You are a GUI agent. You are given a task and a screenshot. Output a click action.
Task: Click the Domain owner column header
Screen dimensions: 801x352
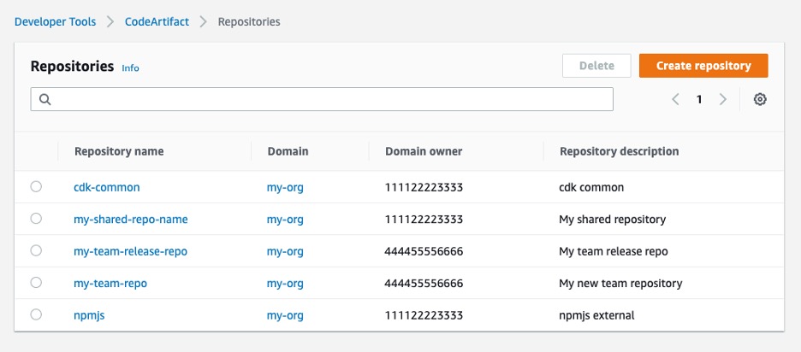click(x=424, y=151)
